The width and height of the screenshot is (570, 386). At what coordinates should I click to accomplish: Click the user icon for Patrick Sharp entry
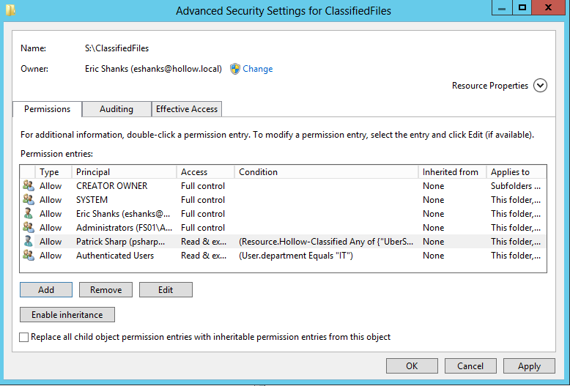pyautogui.click(x=28, y=242)
